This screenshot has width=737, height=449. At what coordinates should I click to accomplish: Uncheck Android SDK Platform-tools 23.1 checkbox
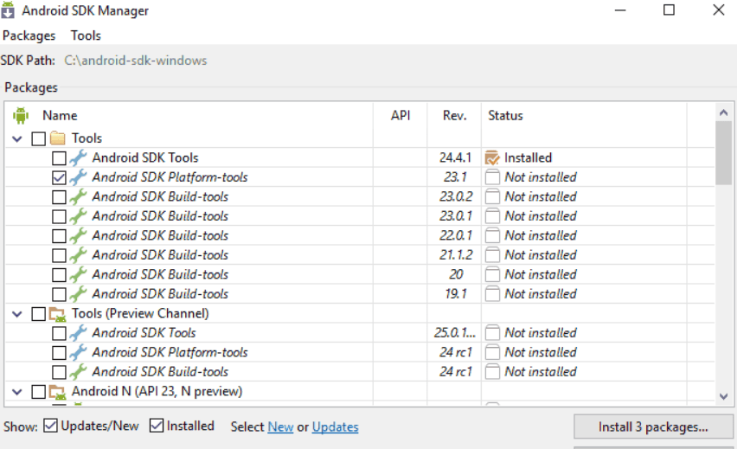point(59,177)
